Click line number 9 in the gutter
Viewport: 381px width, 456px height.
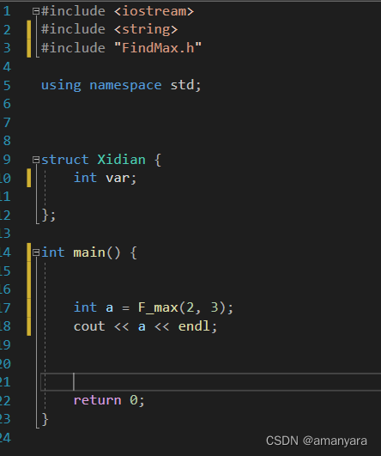[x=6, y=160]
